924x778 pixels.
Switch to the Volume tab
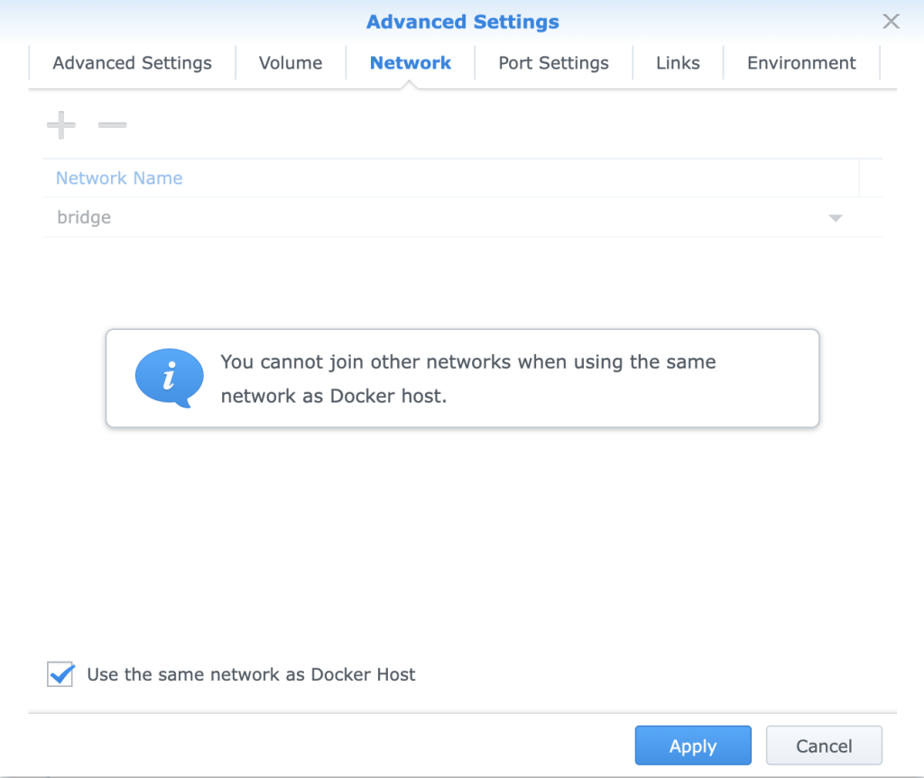click(291, 63)
